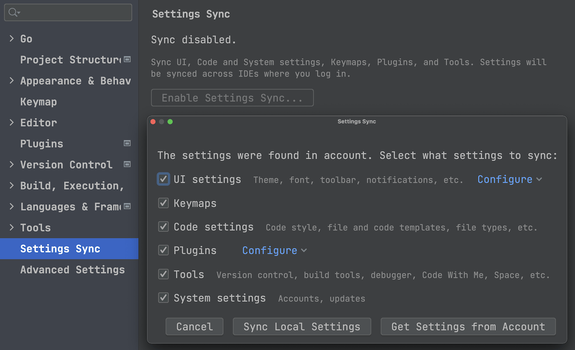Image resolution: width=575 pixels, height=350 pixels.
Task: Disable the Code settings checkbox
Action: [163, 227]
